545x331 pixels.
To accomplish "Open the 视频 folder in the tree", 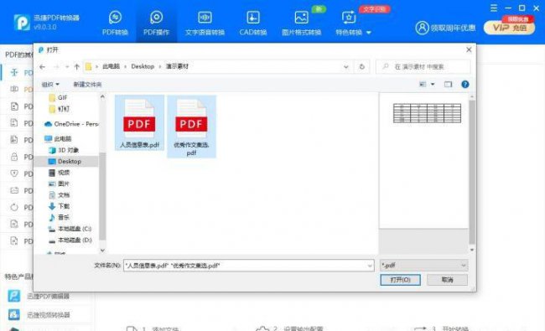I will click(59, 173).
